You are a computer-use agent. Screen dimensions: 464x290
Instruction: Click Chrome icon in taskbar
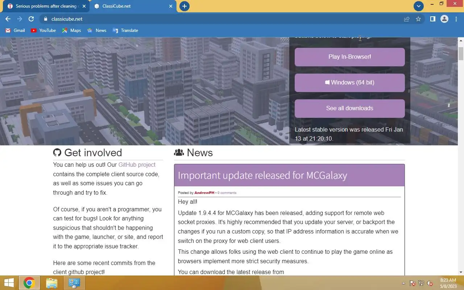pyautogui.click(x=29, y=283)
